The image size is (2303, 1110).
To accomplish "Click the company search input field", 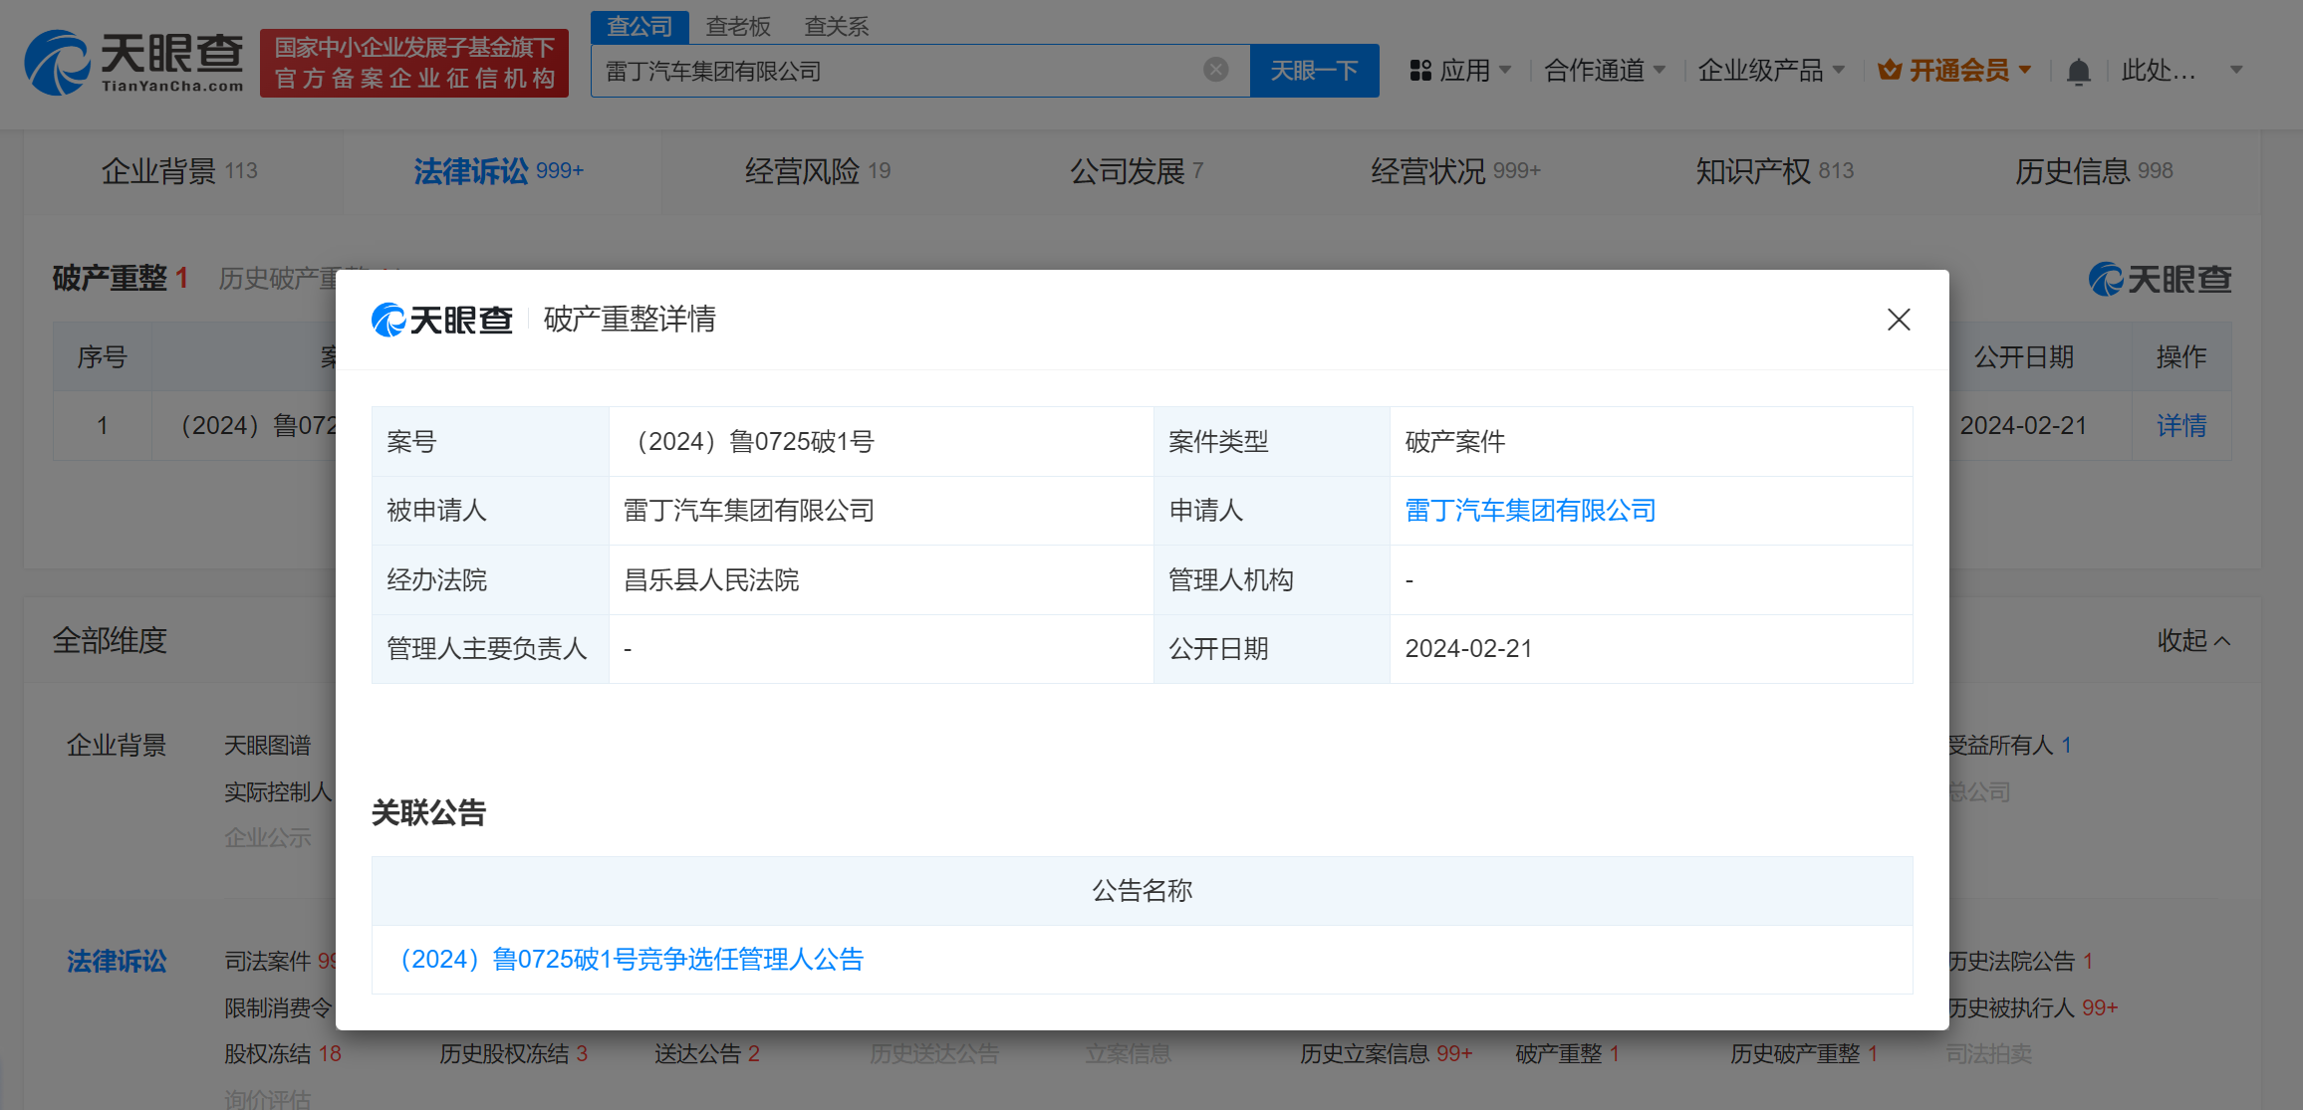I will [896, 71].
